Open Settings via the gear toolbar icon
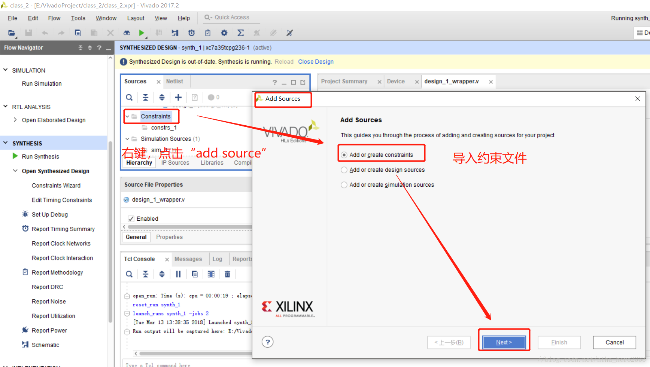The image size is (650, 367). pos(224,33)
